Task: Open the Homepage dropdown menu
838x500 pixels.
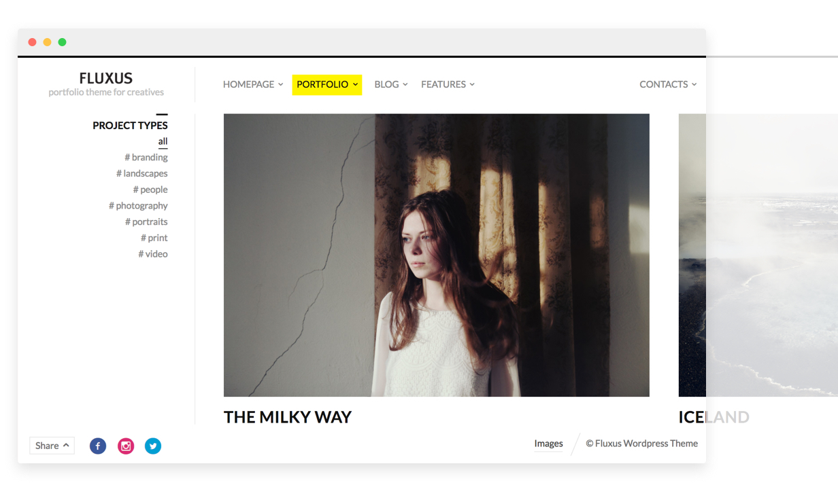Action: click(253, 84)
